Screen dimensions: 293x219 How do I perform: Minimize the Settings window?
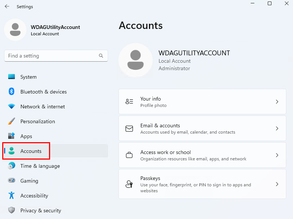click(253, 3)
